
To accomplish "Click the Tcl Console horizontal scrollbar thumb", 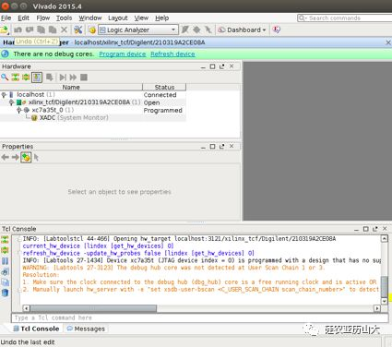I will pos(93,308).
